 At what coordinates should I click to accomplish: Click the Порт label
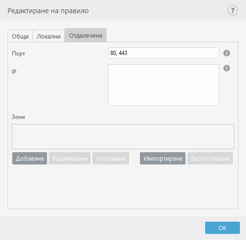click(18, 54)
